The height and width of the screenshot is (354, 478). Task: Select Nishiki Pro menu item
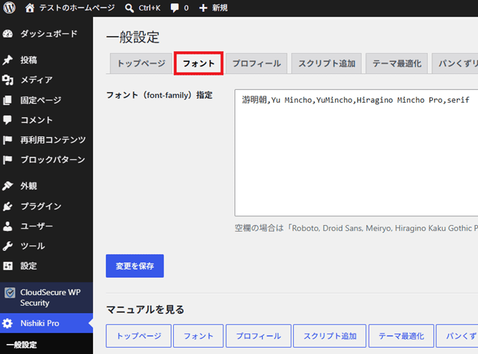(x=46, y=323)
